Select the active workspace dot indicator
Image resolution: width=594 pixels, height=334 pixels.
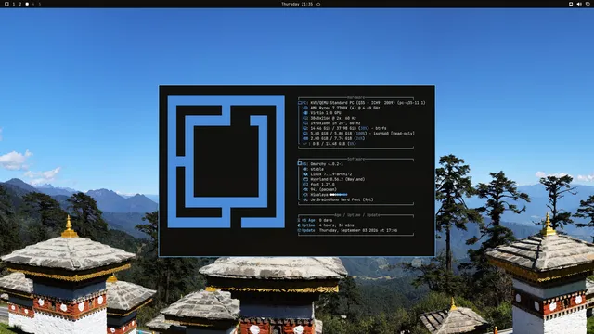[27, 4]
